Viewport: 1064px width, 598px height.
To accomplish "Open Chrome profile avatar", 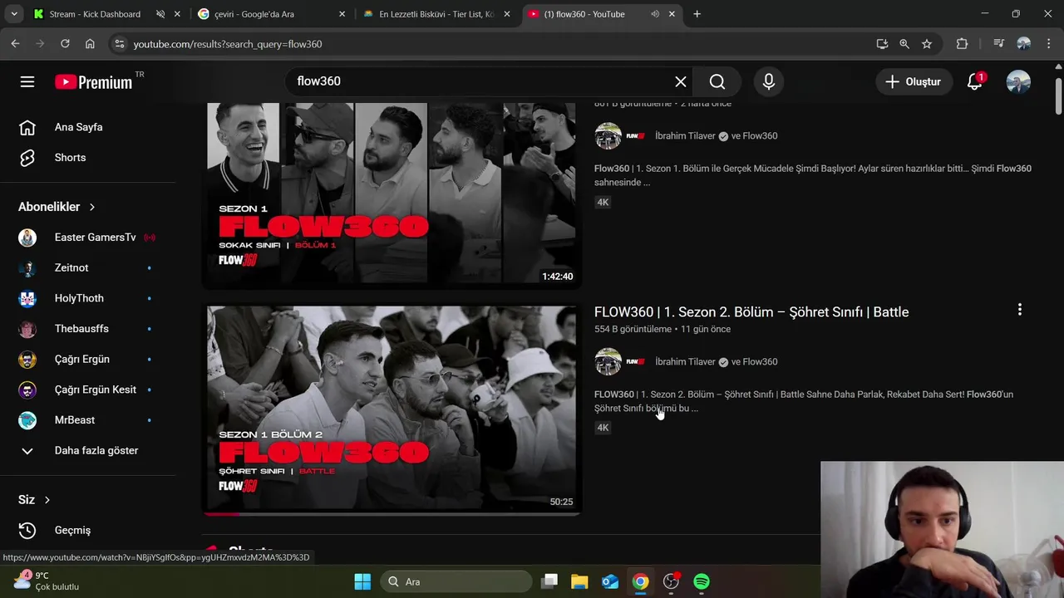I will [x=1023, y=44].
